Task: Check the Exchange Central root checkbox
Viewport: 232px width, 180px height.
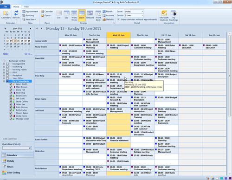Action: click(x=4, y=61)
